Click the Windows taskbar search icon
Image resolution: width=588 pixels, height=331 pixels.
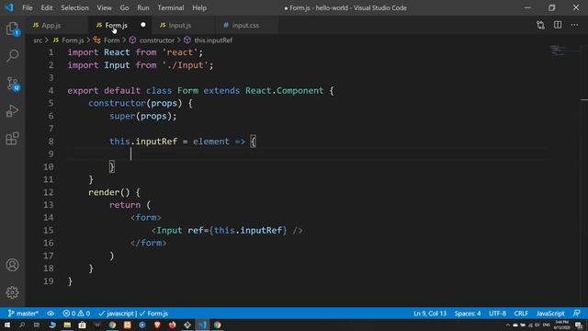tap(22, 325)
